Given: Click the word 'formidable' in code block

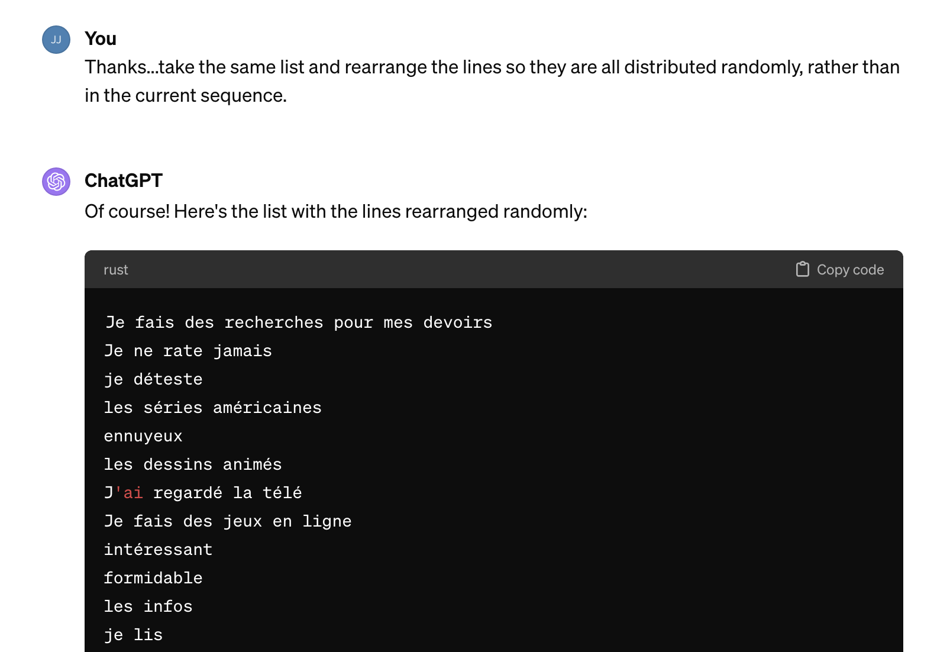Looking at the screenshot, I should point(154,578).
